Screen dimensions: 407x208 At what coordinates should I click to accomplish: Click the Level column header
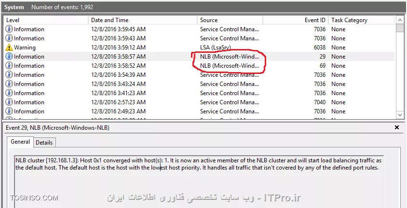[x=46, y=20]
